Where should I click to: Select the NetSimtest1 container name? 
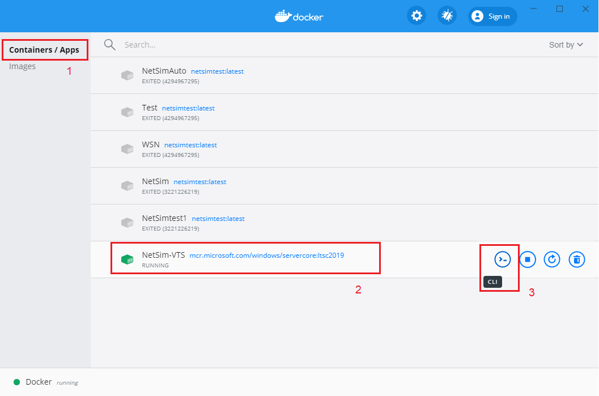(164, 218)
